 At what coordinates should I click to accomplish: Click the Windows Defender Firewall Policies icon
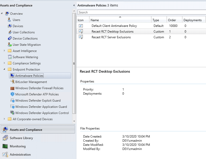12,88
